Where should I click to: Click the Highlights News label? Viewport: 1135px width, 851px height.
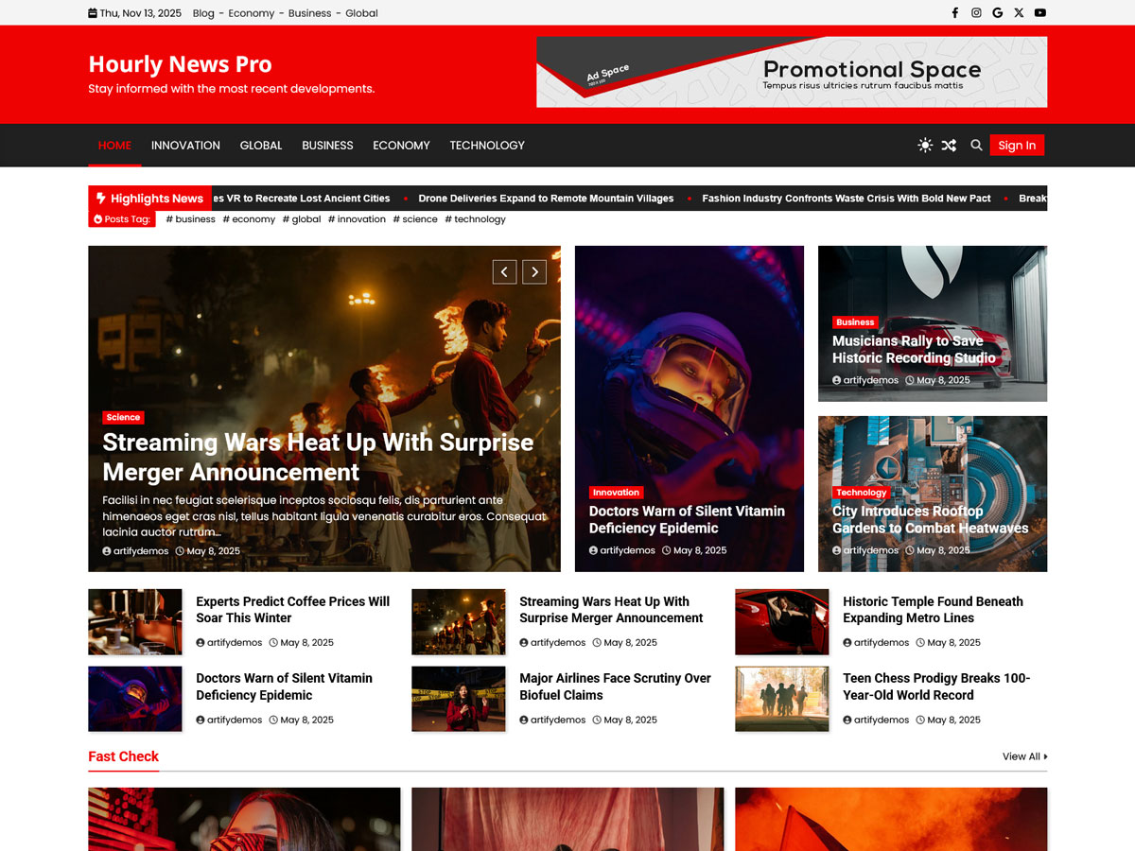tap(149, 199)
